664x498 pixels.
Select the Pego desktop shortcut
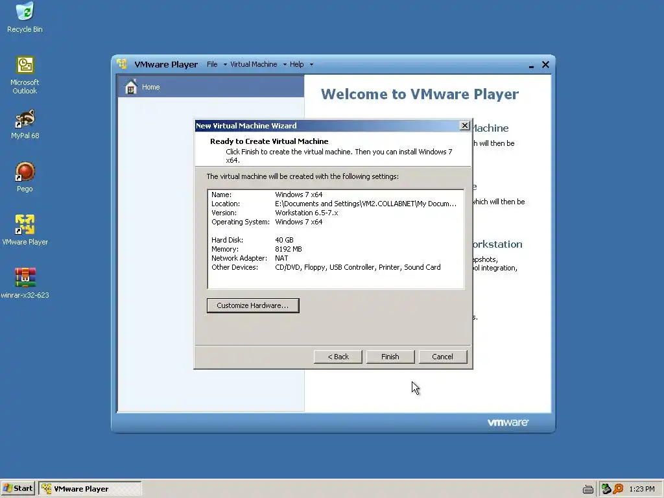25,177
